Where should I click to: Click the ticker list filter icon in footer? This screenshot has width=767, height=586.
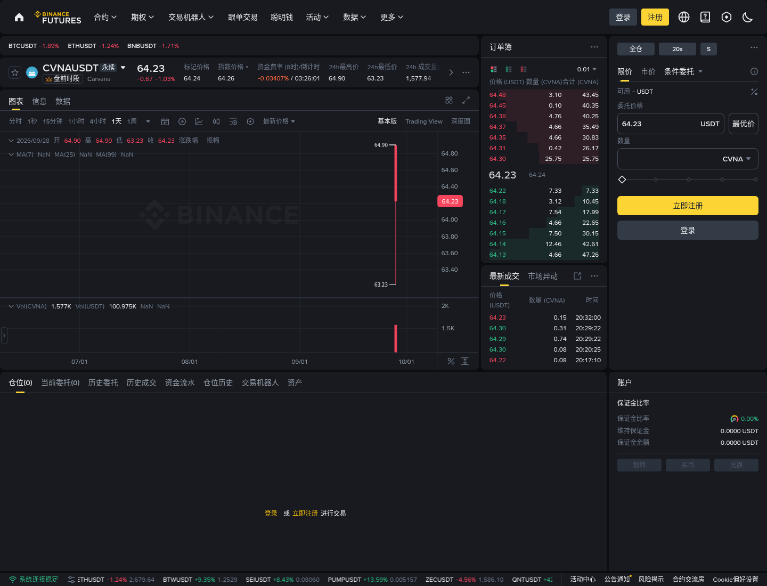pyautogui.click(x=71, y=580)
